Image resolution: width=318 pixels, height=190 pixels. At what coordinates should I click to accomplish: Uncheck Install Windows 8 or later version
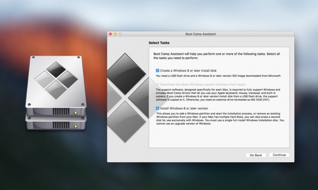[157, 108]
